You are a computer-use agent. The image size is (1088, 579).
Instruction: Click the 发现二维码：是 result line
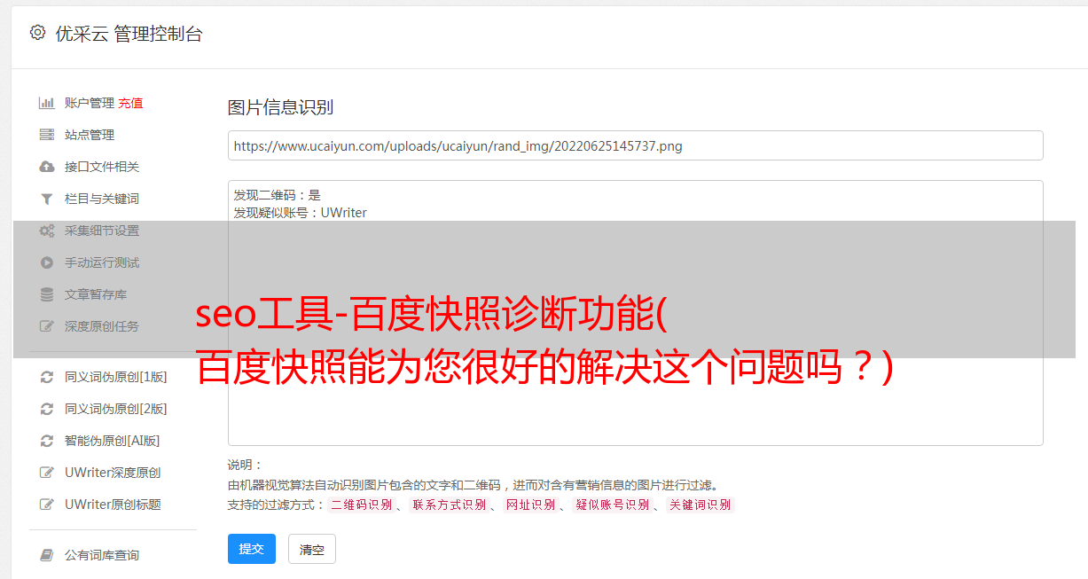click(x=277, y=195)
